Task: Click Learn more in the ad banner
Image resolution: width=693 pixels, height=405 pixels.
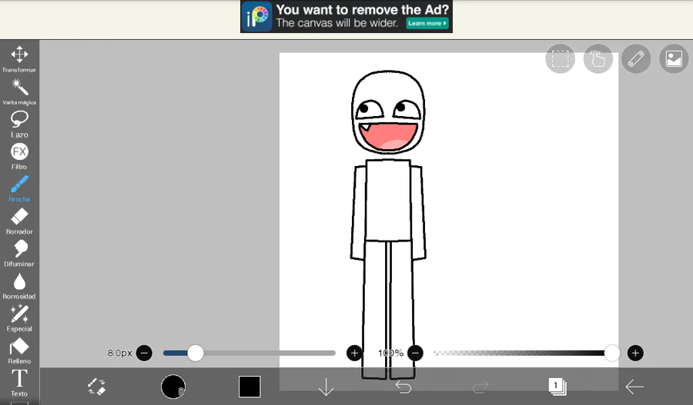Action: (427, 23)
